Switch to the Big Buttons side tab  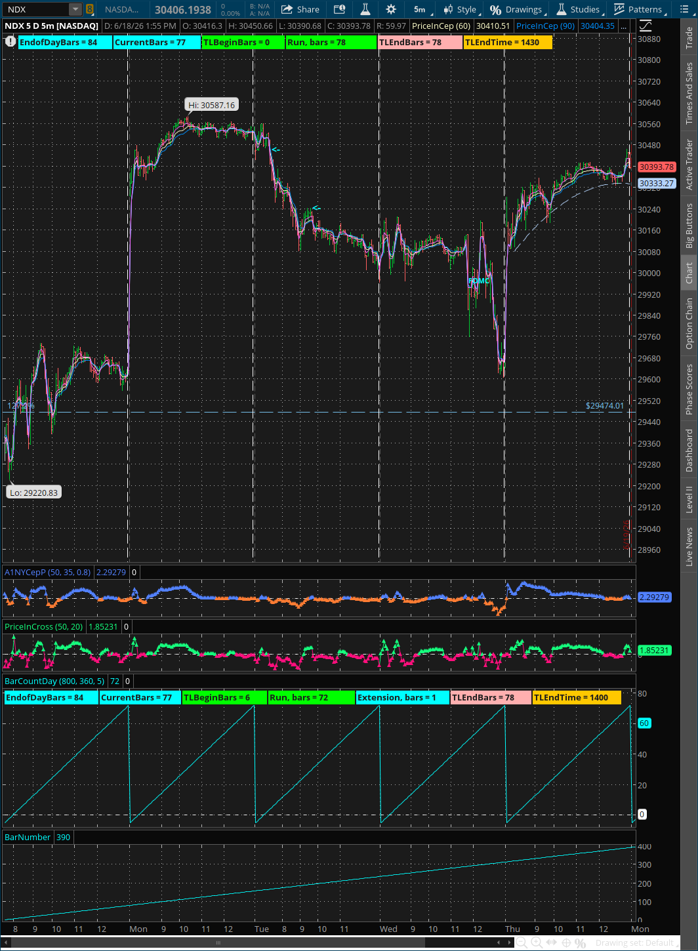tap(689, 226)
